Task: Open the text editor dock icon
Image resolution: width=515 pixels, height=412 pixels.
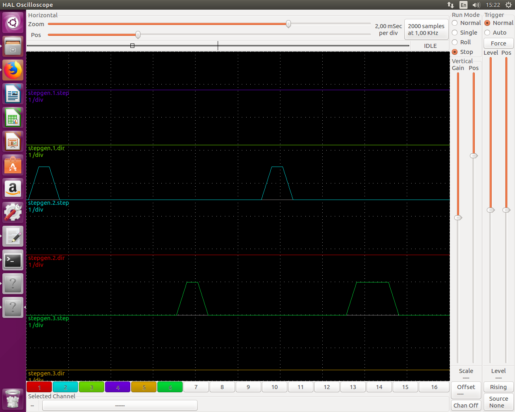Action: coord(13,236)
